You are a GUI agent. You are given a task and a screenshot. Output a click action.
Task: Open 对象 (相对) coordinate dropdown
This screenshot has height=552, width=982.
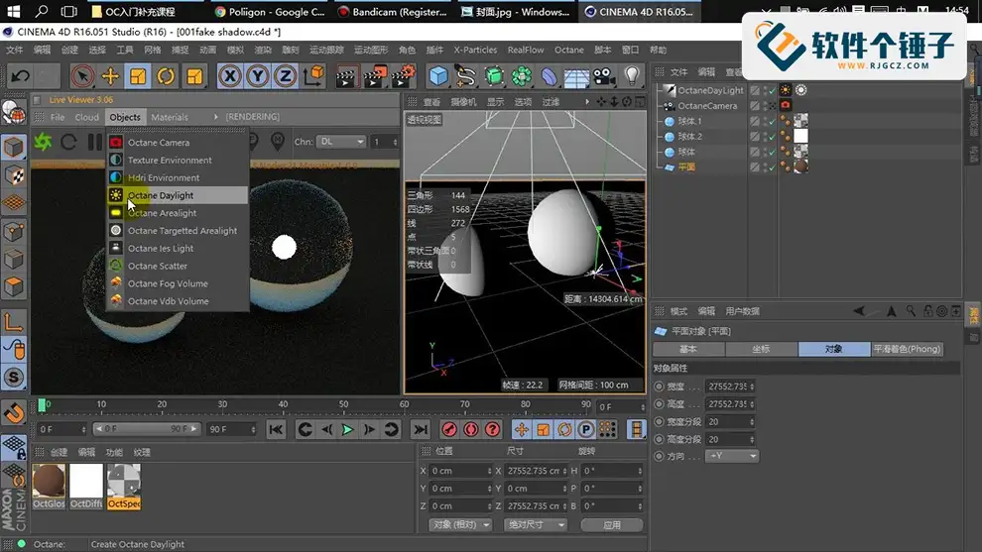(460, 525)
